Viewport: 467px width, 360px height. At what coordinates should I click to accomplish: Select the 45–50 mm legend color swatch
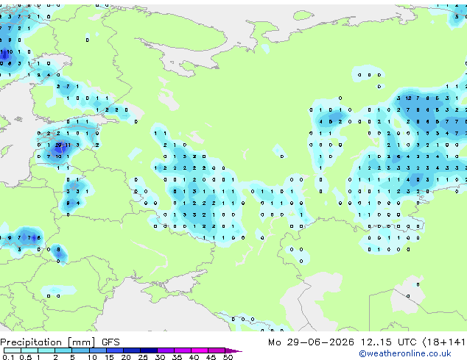pos(217,350)
